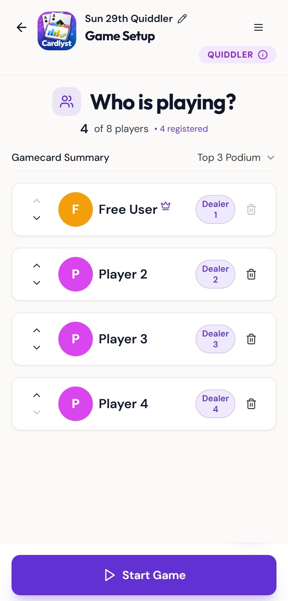Click the Free User orange avatar
Viewport: 288px width, 601px height.
pos(76,209)
